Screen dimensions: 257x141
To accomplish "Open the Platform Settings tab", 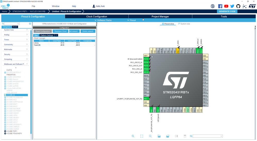I will [47, 35].
